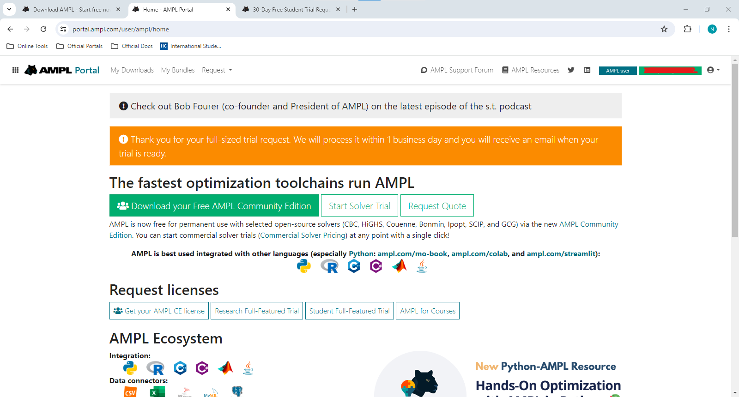Click the Java icon under the languages line
739x397 pixels.
422,266
